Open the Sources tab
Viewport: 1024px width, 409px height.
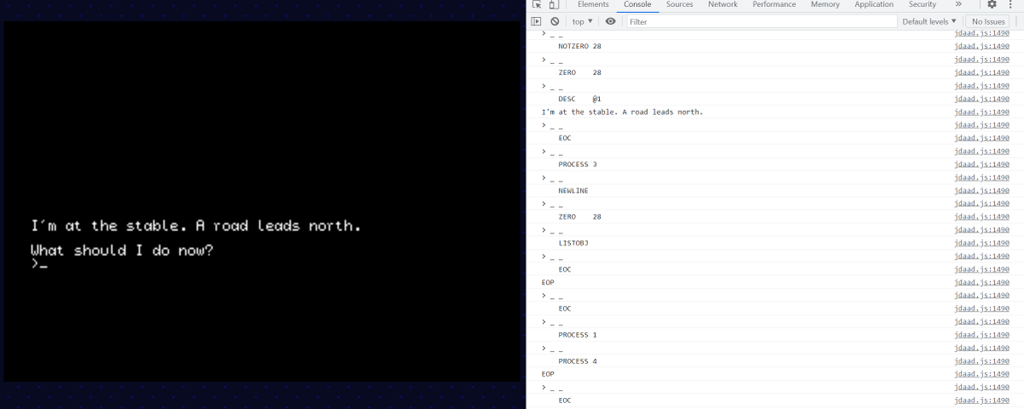(679, 4)
